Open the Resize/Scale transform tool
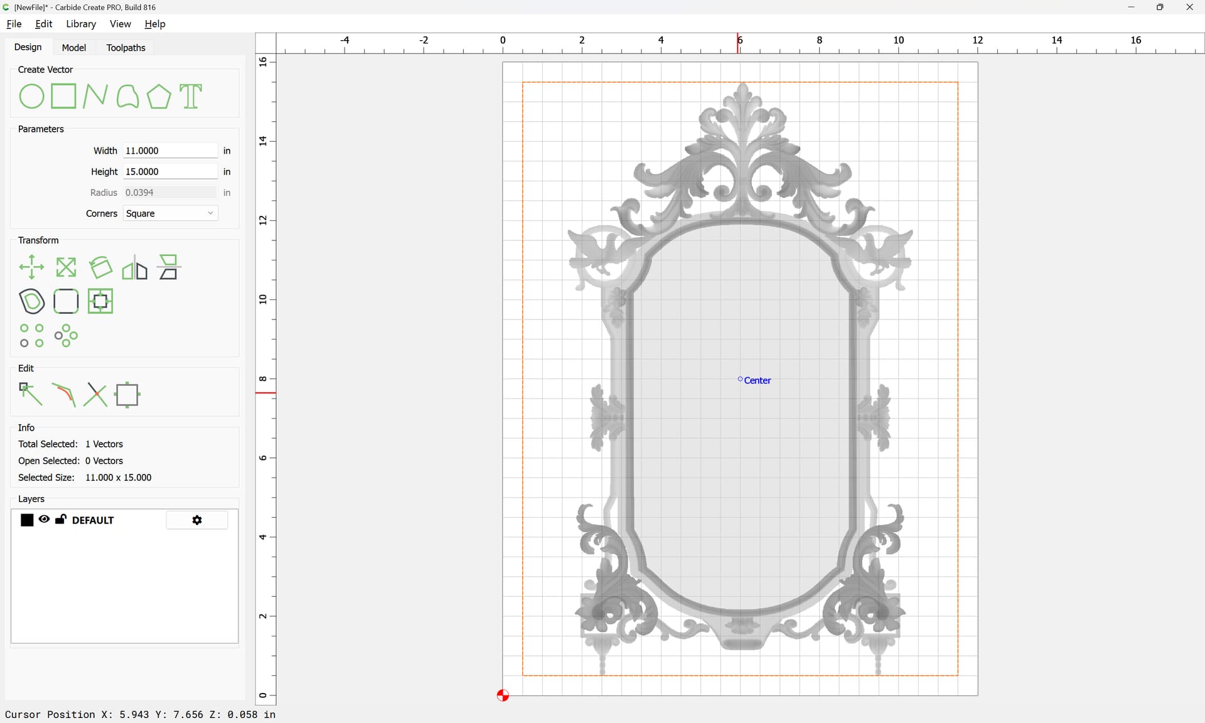The width and height of the screenshot is (1205, 723). 66,267
